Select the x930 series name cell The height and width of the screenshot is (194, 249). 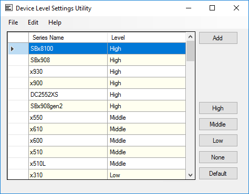tap(68, 72)
